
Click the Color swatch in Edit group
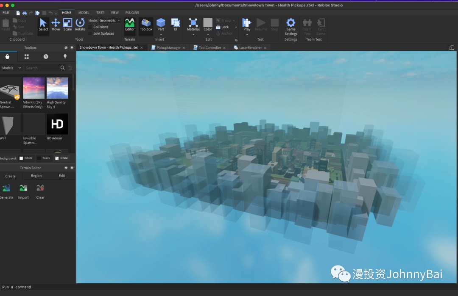pyautogui.click(x=208, y=23)
